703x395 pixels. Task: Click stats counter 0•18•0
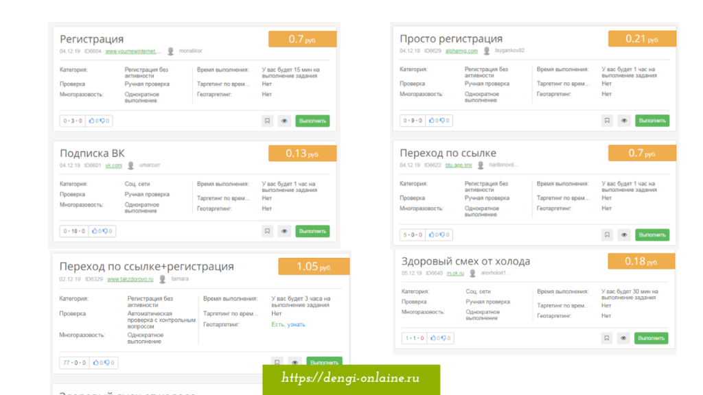click(x=74, y=231)
